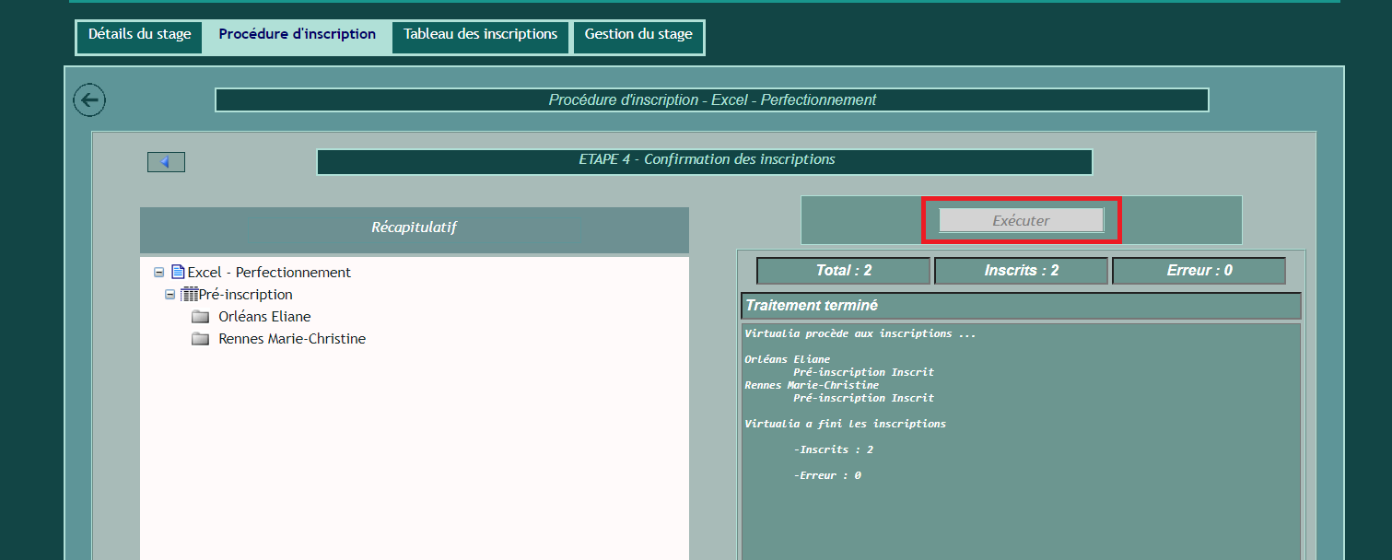Click the Erreur : 0 counter box
Image resolution: width=1392 pixels, height=560 pixels.
(x=1199, y=271)
